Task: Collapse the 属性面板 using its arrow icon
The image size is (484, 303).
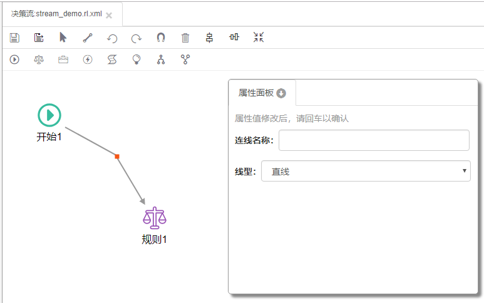Action: click(281, 93)
